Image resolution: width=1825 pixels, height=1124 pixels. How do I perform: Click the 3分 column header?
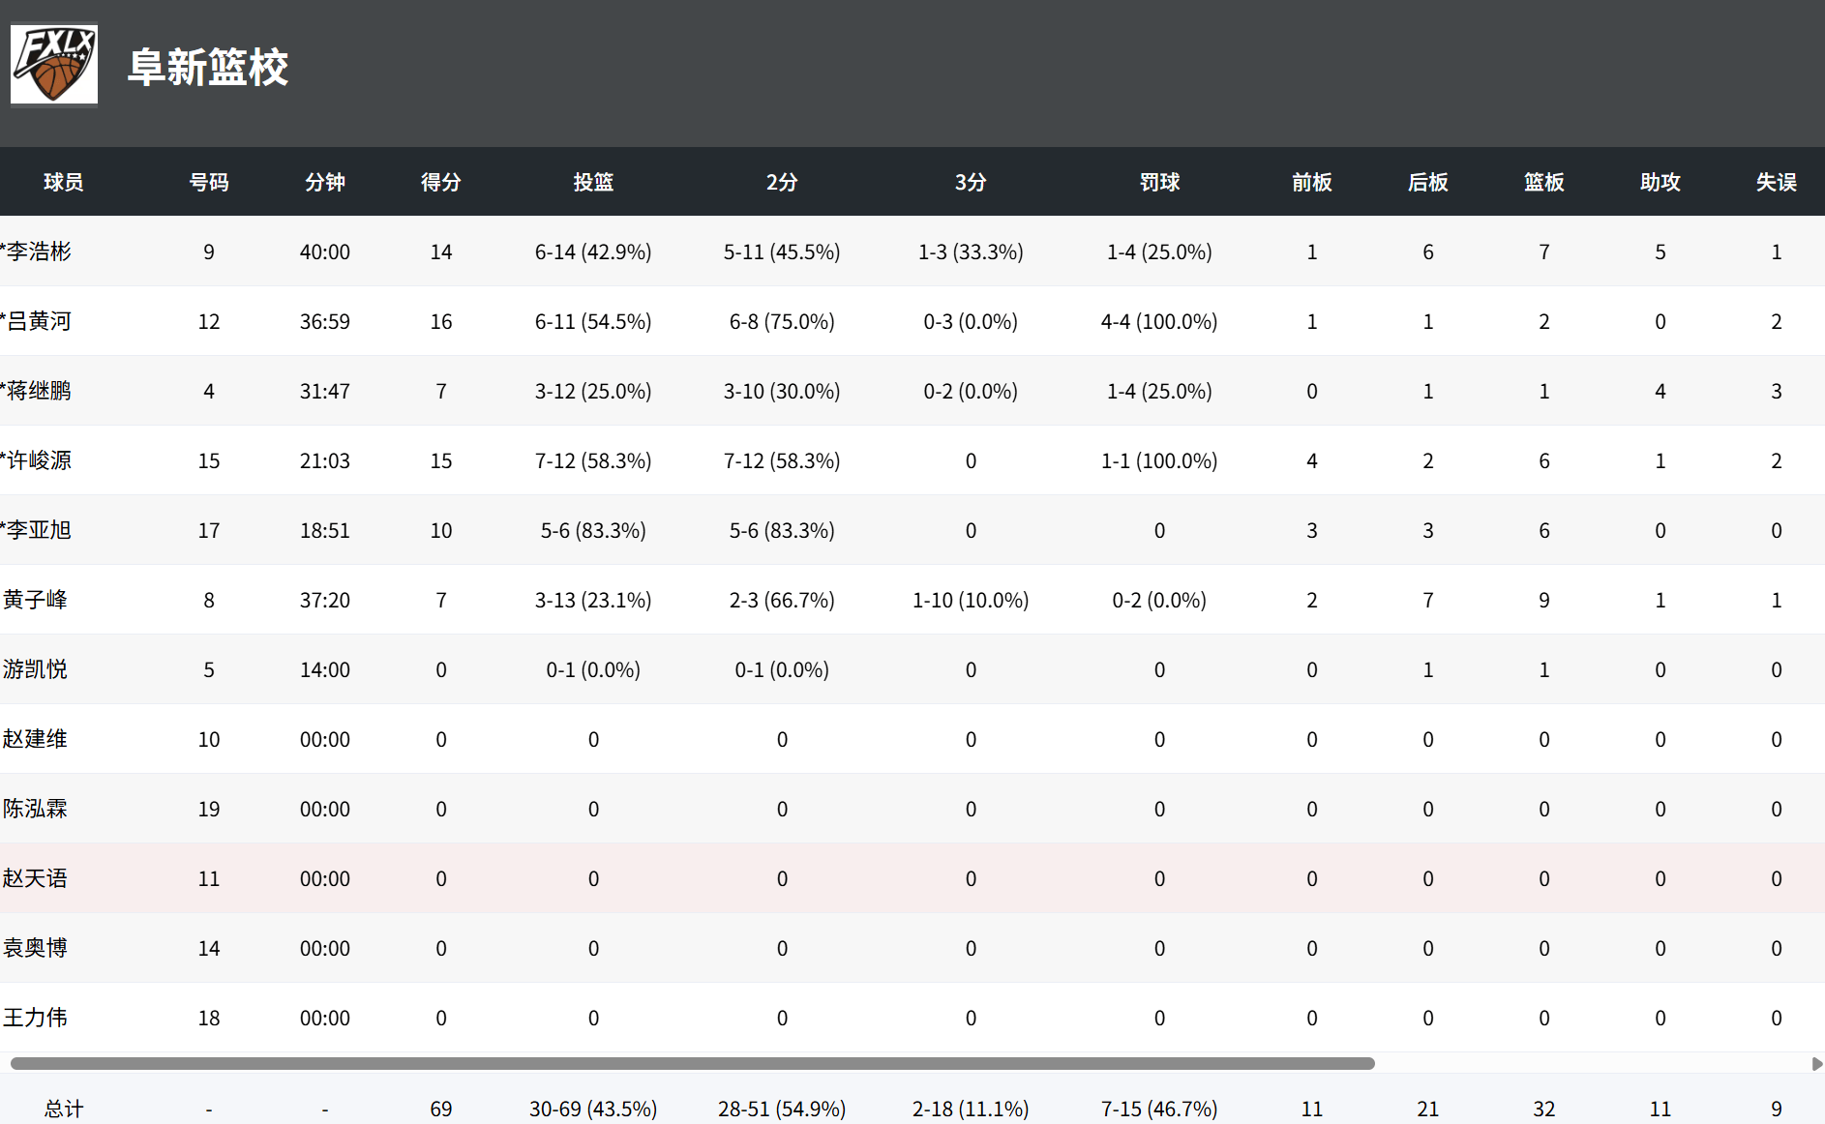971,182
